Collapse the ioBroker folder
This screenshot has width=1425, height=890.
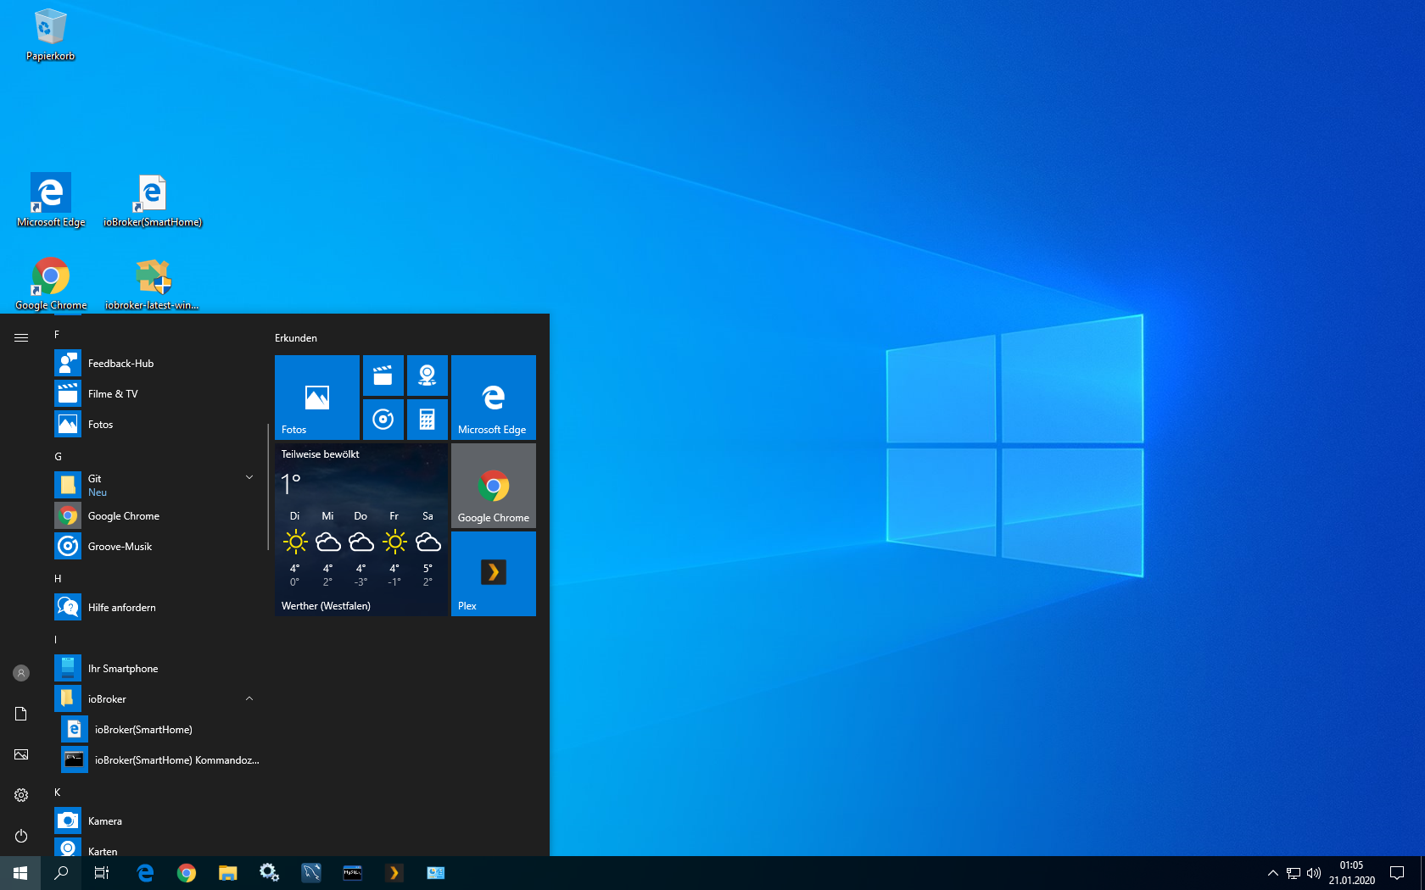coord(249,699)
